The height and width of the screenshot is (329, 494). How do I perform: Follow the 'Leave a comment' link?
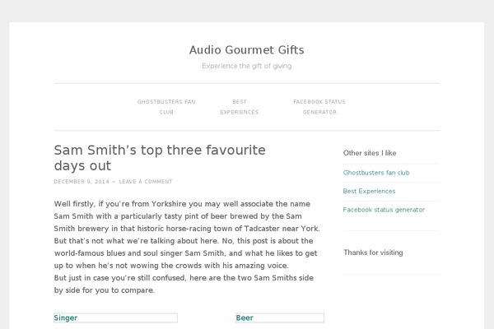(x=146, y=182)
